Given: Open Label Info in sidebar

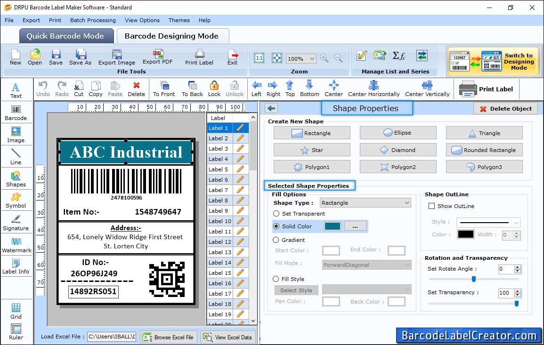Looking at the screenshot, I should point(16,267).
